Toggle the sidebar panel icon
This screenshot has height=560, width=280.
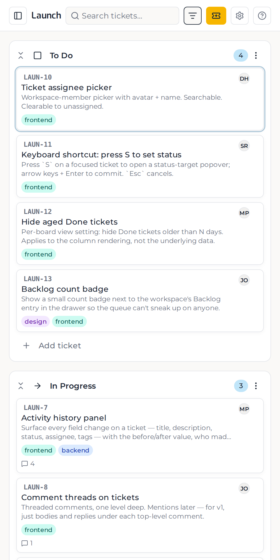click(x=18, y=16)
